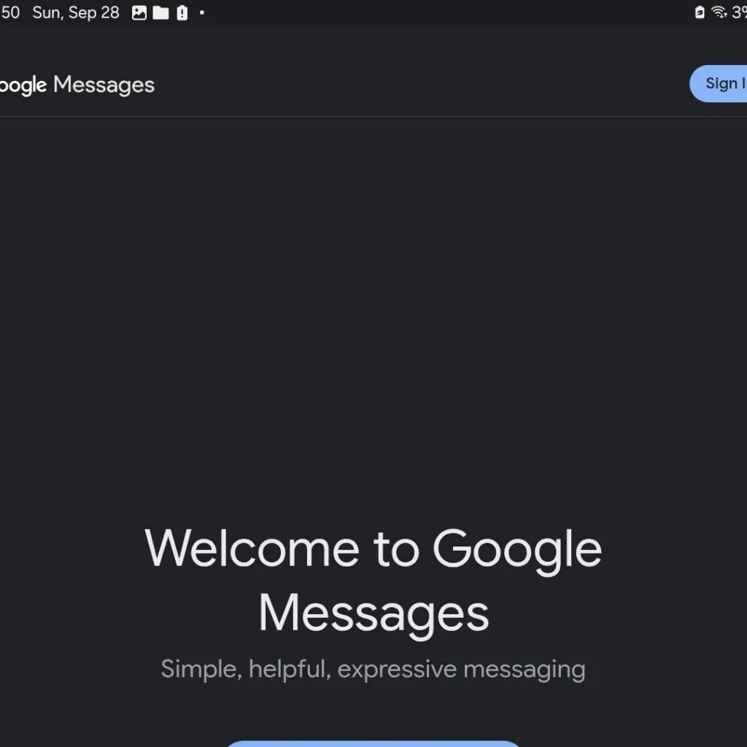
Task: Click the Google wordmark in the header
Action: pos(23,85)
